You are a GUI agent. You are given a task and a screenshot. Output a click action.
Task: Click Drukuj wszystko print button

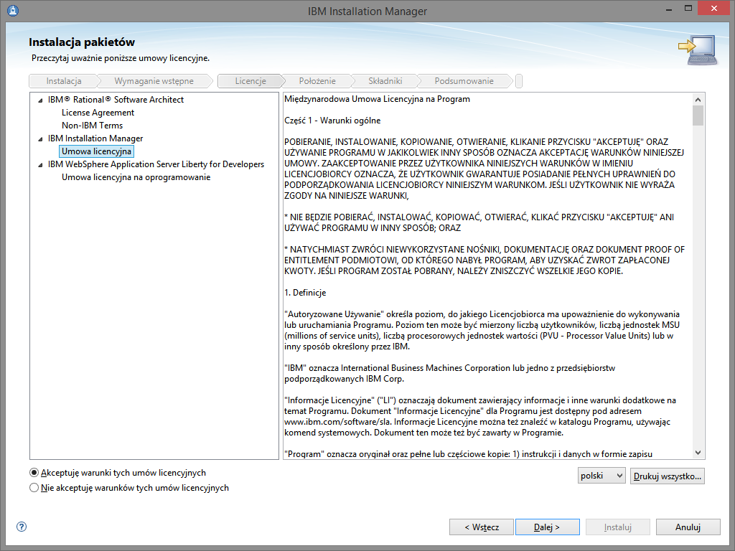668,476
